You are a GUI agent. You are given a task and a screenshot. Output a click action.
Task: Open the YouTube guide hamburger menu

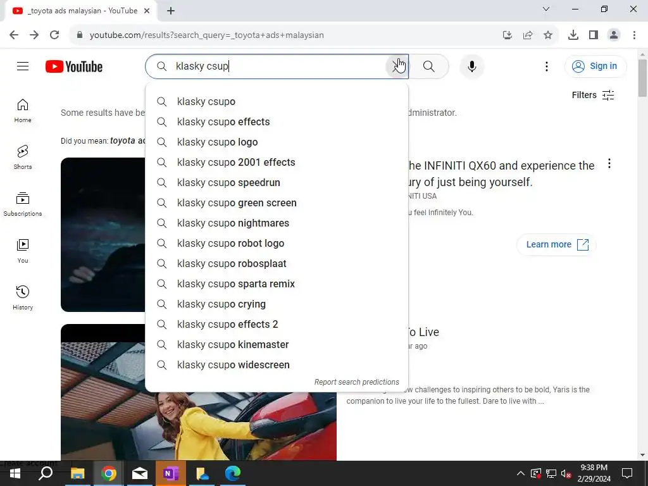click(x=23, y=66)
